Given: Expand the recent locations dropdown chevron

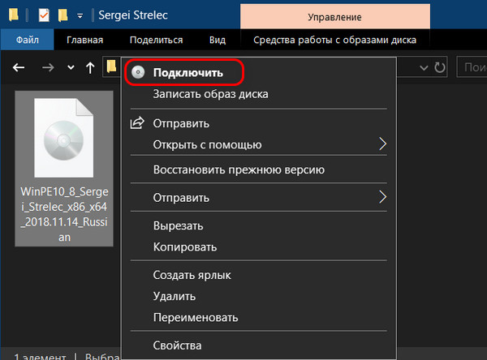Looking at the screenshot, I should 71,67.
